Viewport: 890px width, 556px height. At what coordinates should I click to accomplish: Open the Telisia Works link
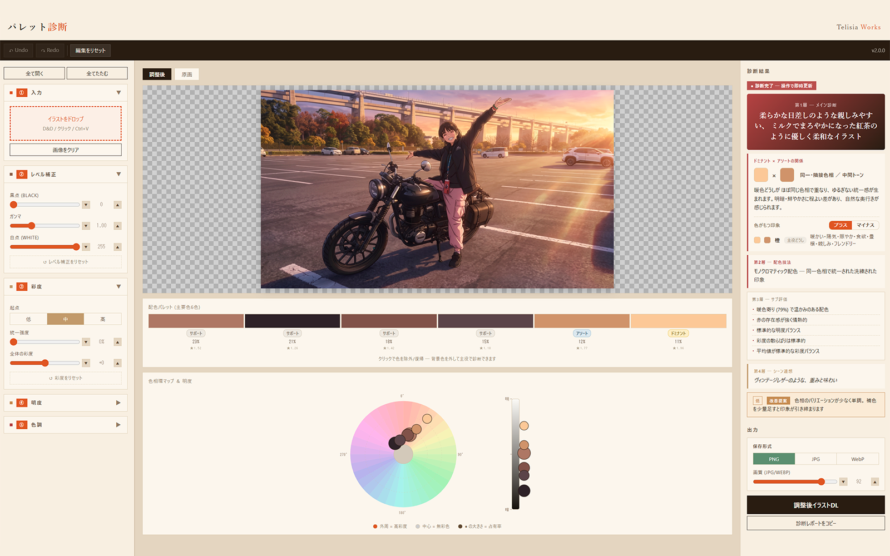pos(858,27)
